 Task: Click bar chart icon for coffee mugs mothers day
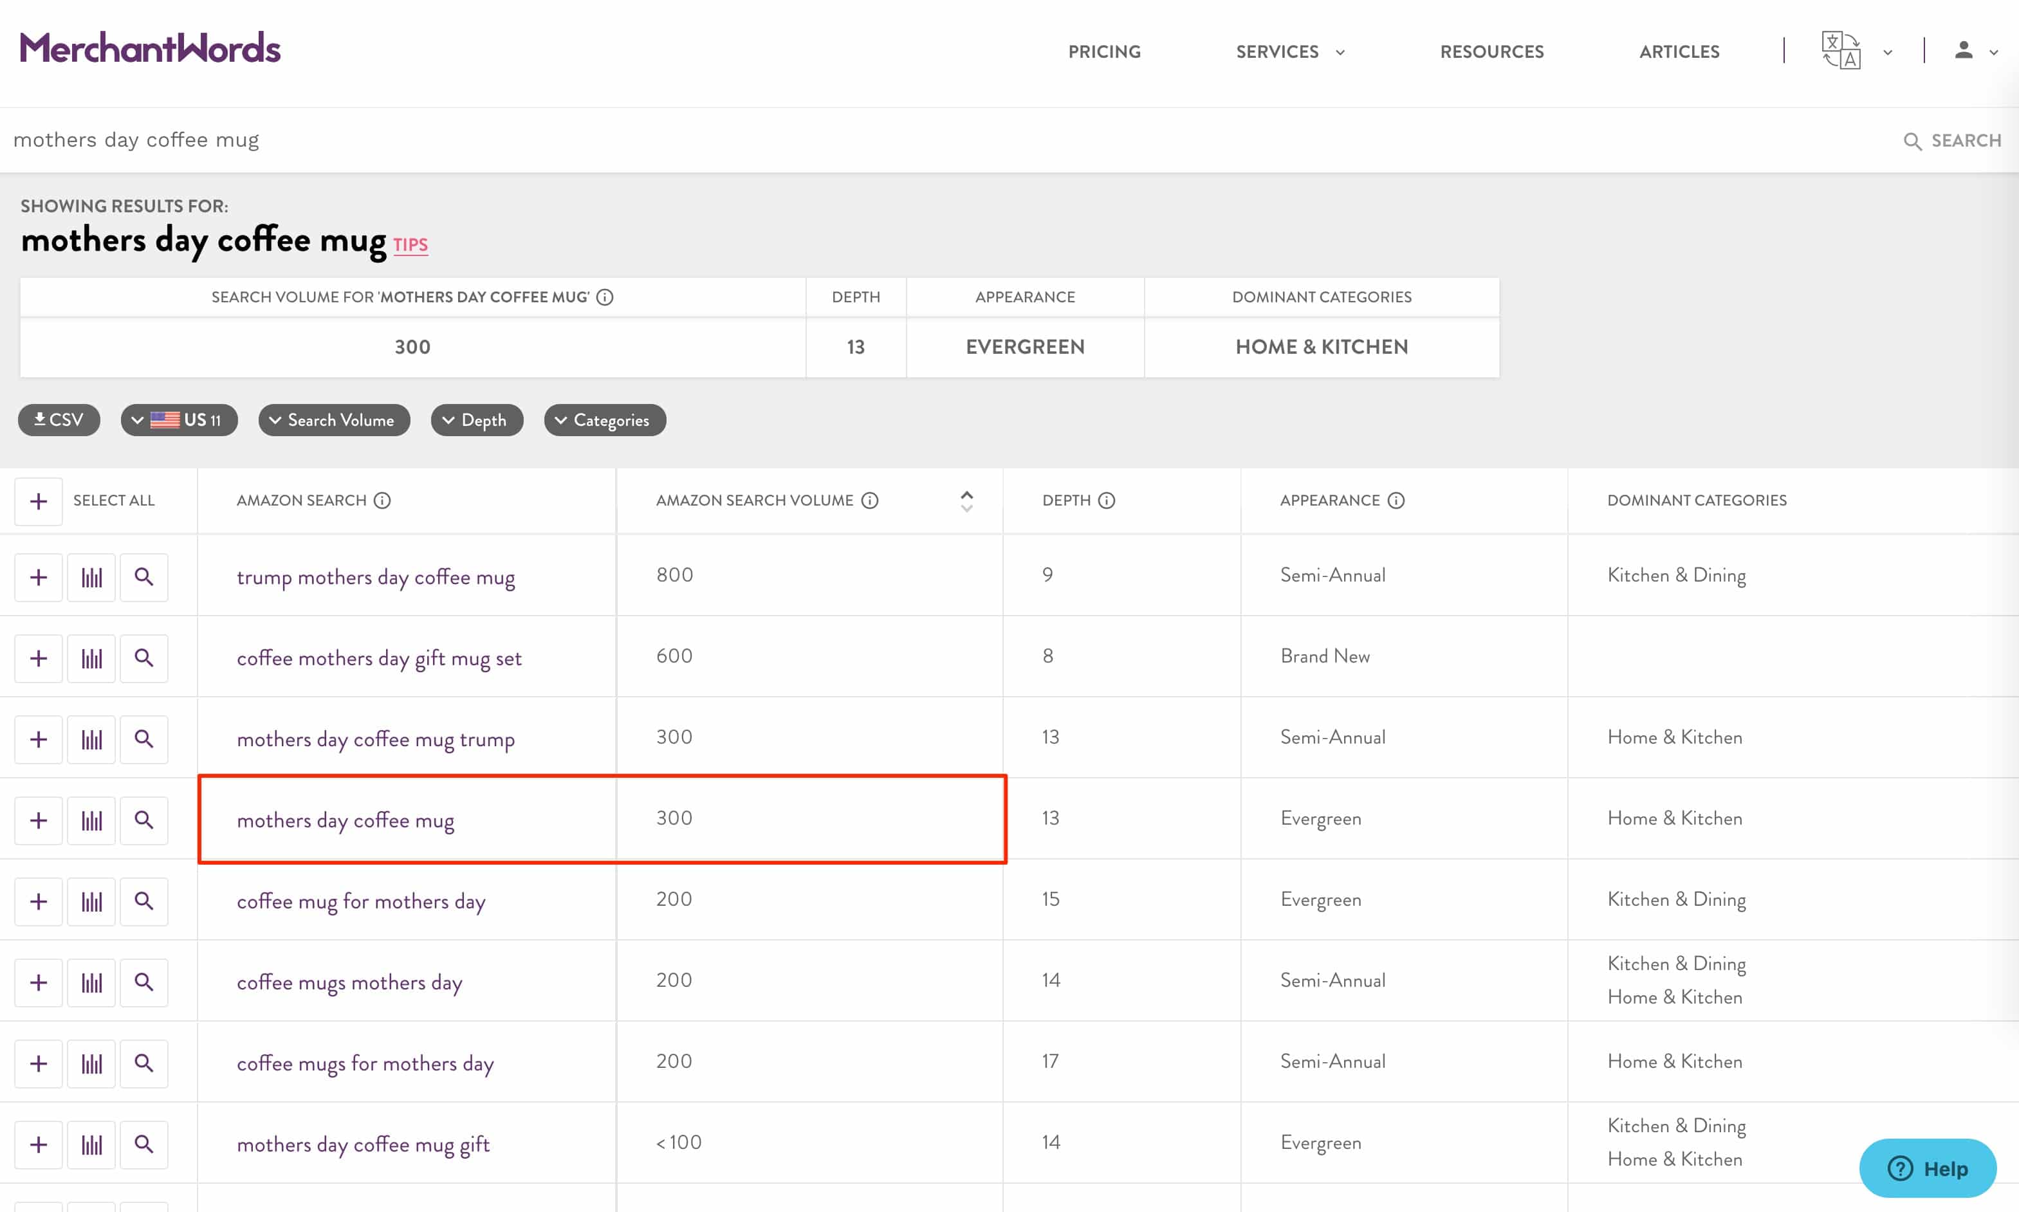pyautogui.click(x=91, y=982)
